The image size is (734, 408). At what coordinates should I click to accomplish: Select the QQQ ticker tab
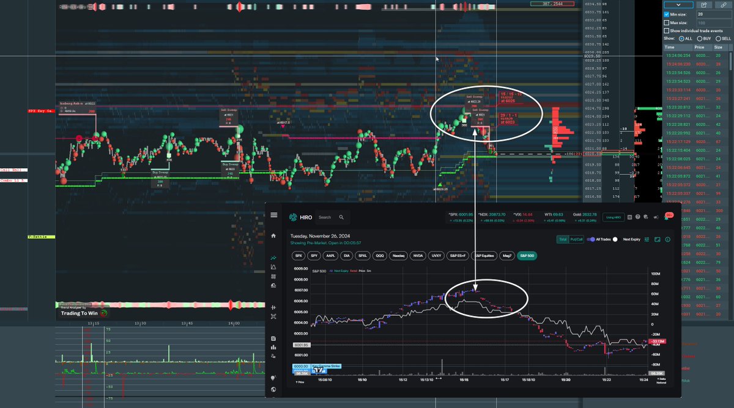[x=380, y=256]
